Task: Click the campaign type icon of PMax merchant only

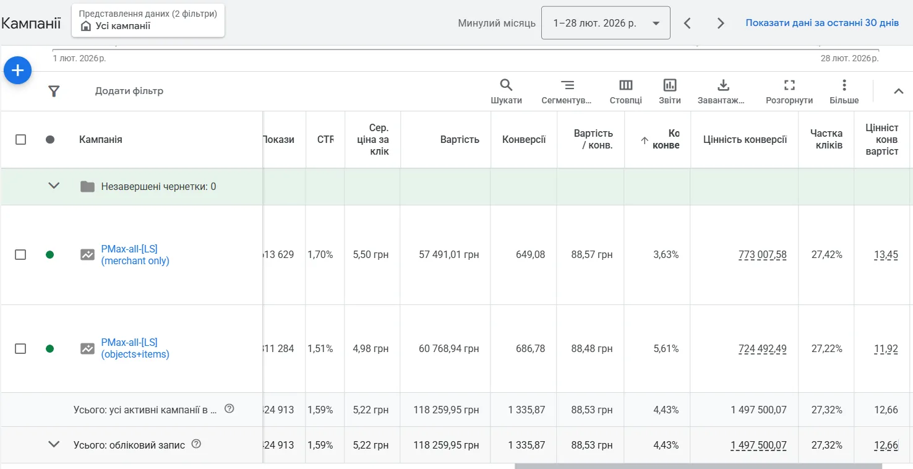Action: (87, 254)
